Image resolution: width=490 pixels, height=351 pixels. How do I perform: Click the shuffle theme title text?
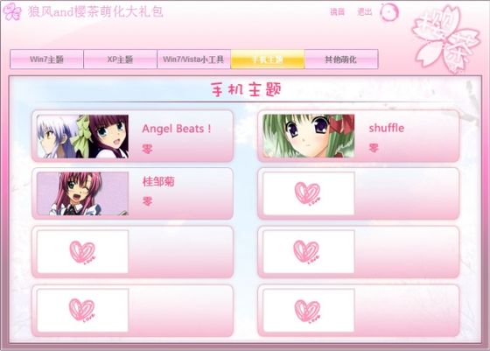pos(387,128)
